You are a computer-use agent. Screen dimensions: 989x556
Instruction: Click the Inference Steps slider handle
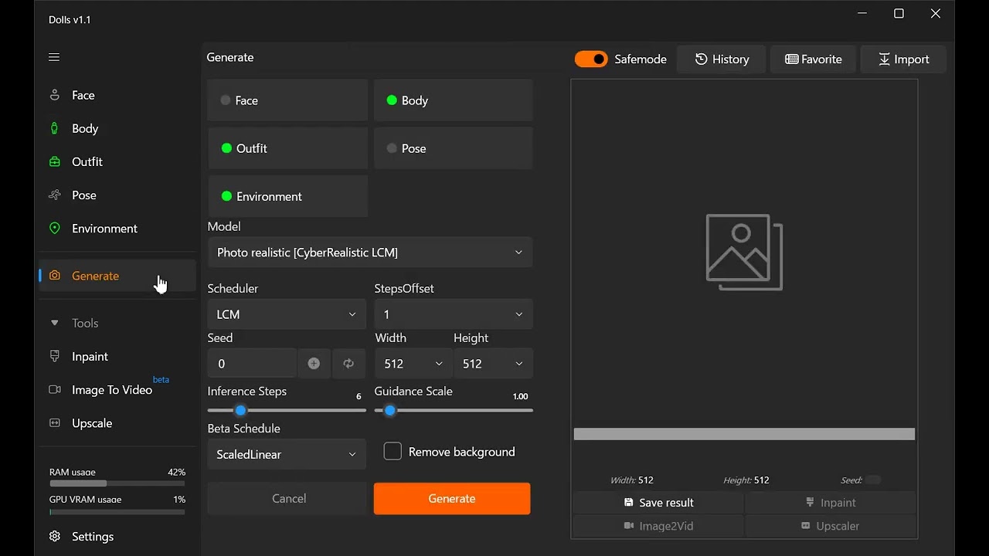tap(240, 410)
